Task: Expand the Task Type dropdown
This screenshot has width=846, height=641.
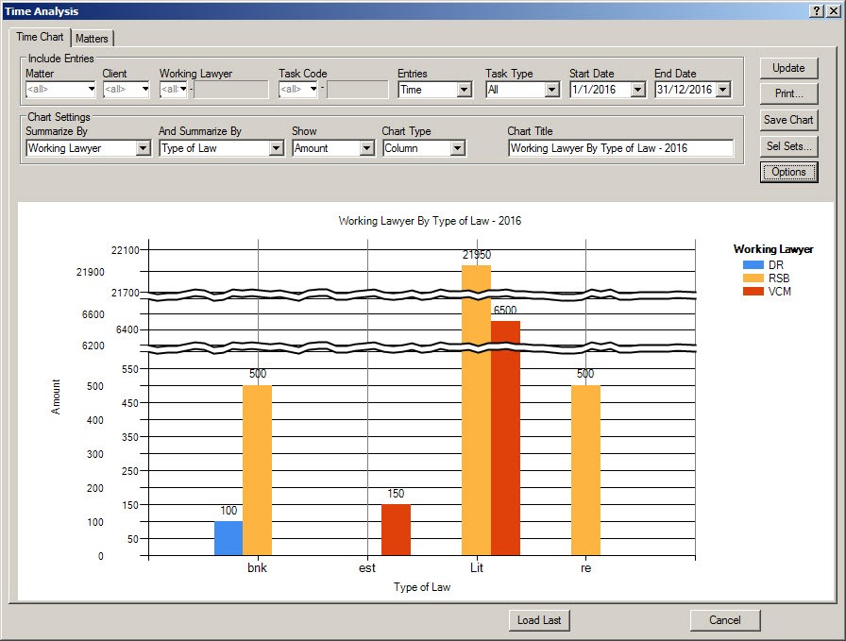Action: tap(551, 90)
